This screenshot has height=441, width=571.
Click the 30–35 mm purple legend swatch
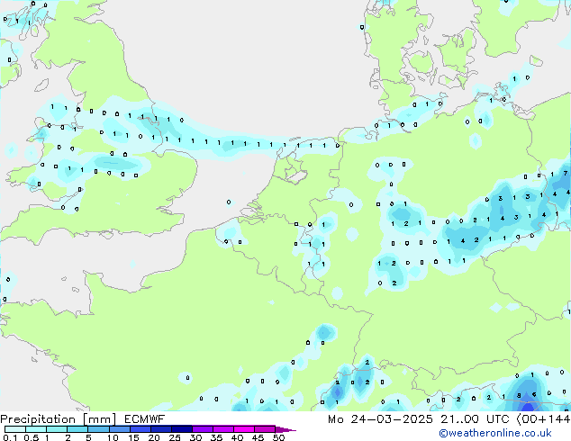pos(202,429)
